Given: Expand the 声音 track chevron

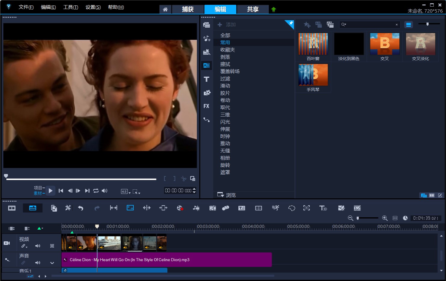Looking at the screenshot, I should 52,263.
